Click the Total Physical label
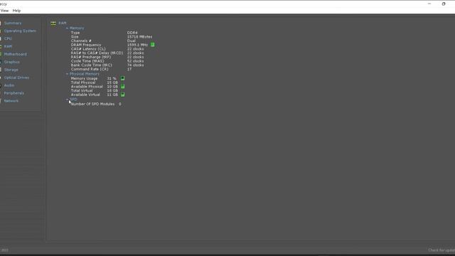Screen dimensions: 455x256 (x=83, y=82)
